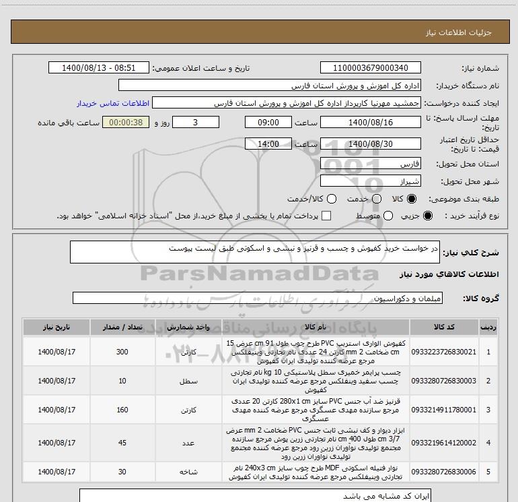Select the متوسط purchase type radio

(x=388, y=216)
